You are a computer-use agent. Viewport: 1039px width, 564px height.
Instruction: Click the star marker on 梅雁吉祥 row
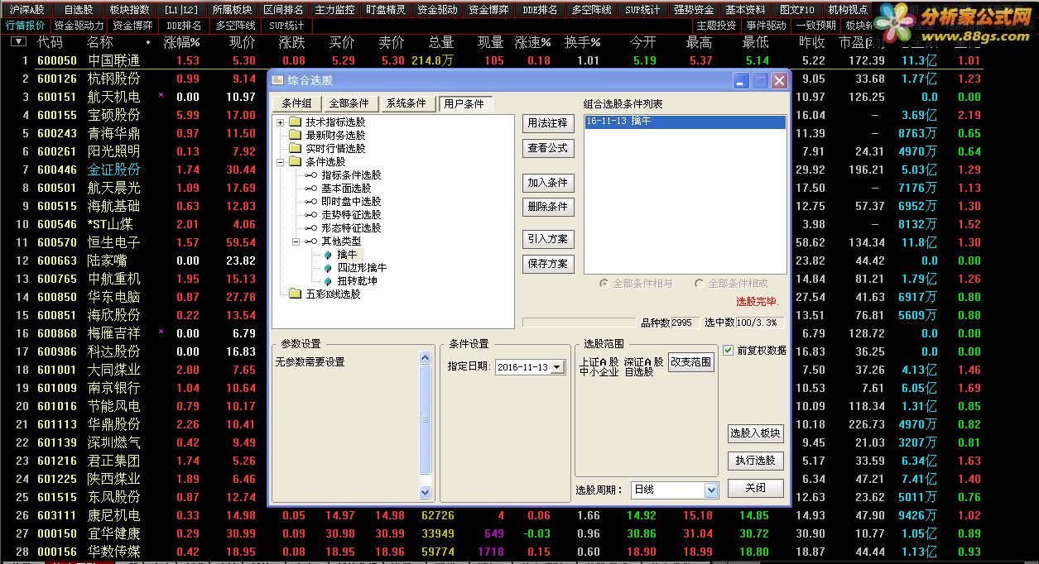point(161,332)
